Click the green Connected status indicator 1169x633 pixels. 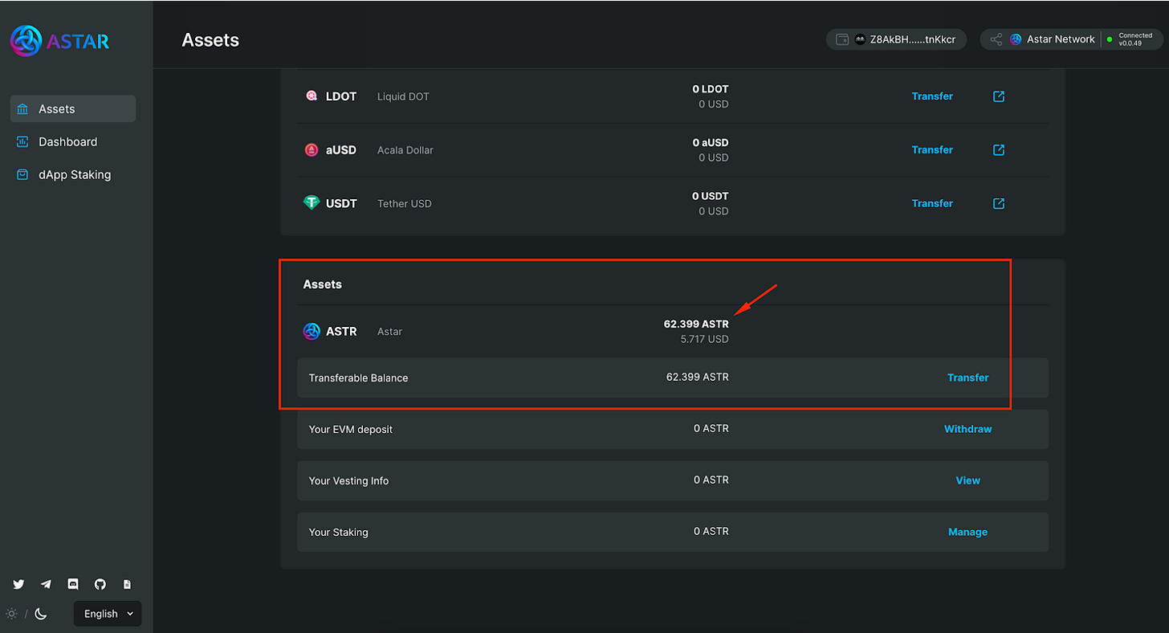[1110, 39]
